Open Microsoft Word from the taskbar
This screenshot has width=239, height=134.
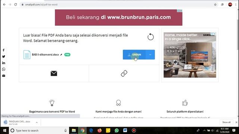point(125,131)
